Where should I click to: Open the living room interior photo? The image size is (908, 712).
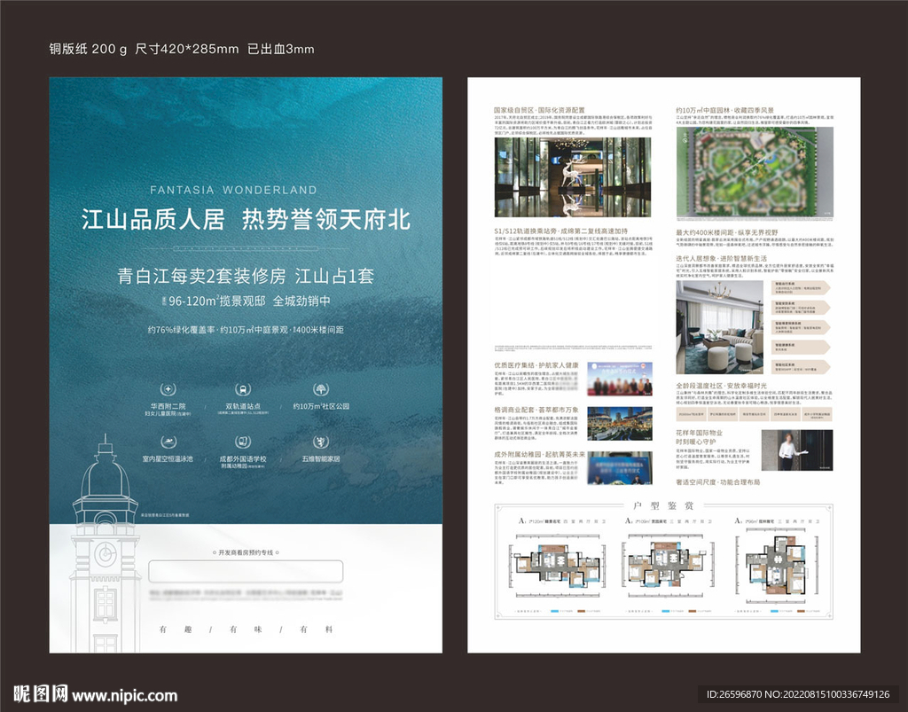coord(720,327)
